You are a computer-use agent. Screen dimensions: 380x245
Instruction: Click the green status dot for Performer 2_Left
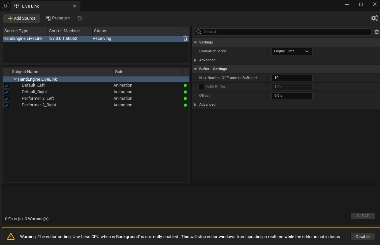tap(185, 98)
